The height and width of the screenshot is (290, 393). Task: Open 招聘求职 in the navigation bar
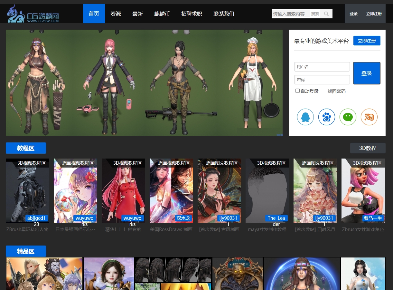click(x=192, y=14)
